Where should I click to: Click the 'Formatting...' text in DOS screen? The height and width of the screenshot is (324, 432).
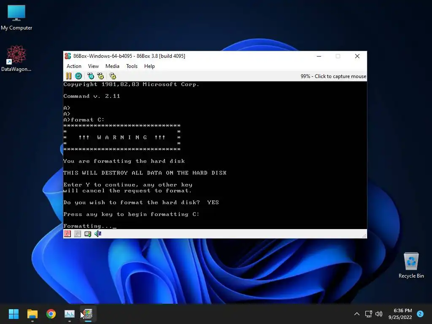[x=88, y=226]
